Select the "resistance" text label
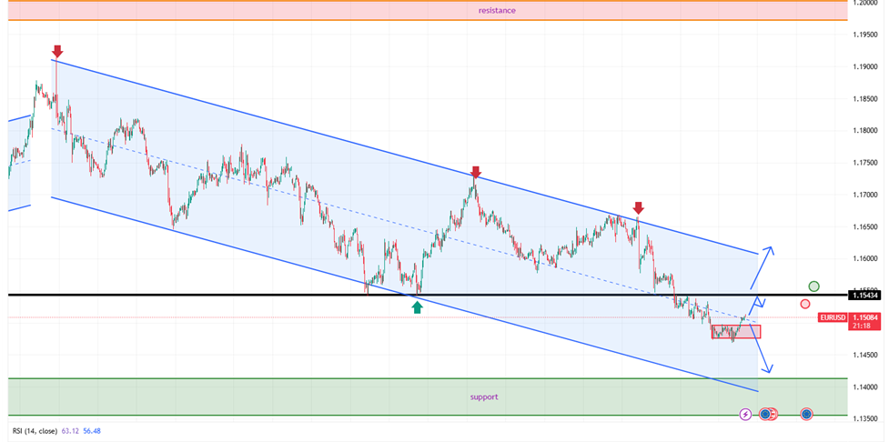 pyautogui.click(x=497, y=11)
